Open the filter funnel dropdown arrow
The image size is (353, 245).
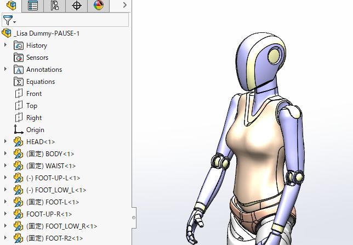15,22
